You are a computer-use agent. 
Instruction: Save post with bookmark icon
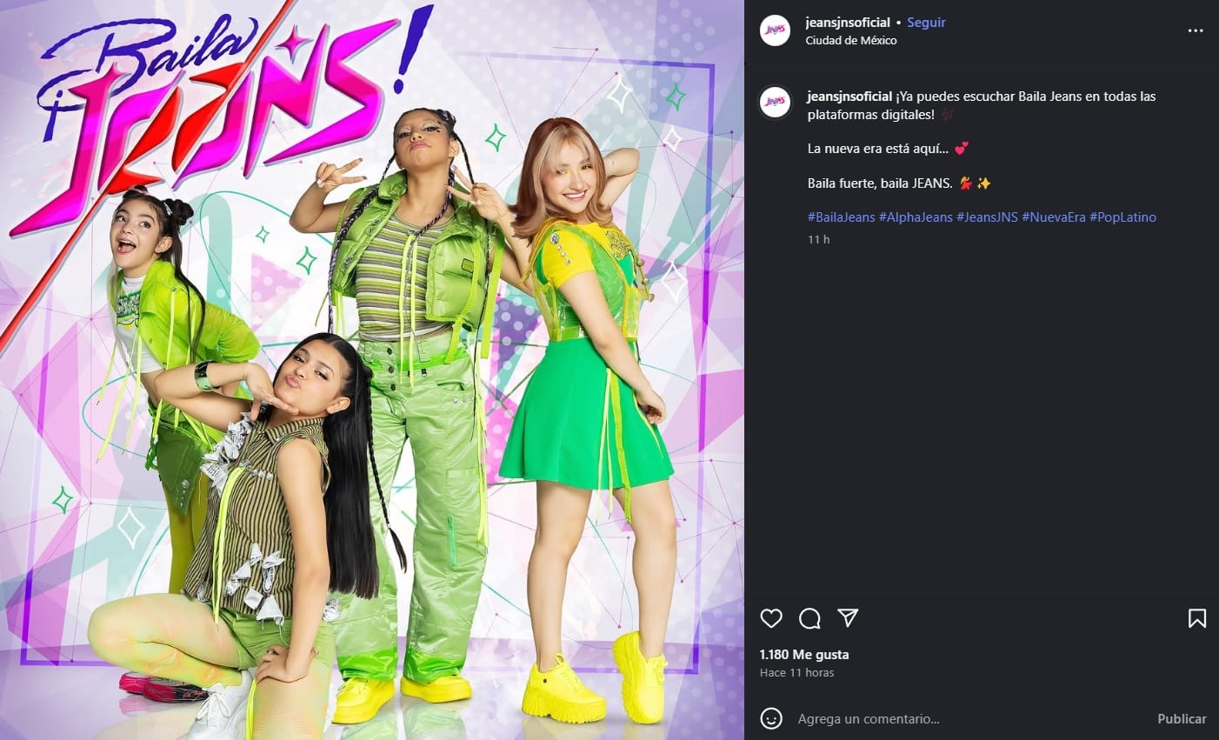[x=1196, y=618]
